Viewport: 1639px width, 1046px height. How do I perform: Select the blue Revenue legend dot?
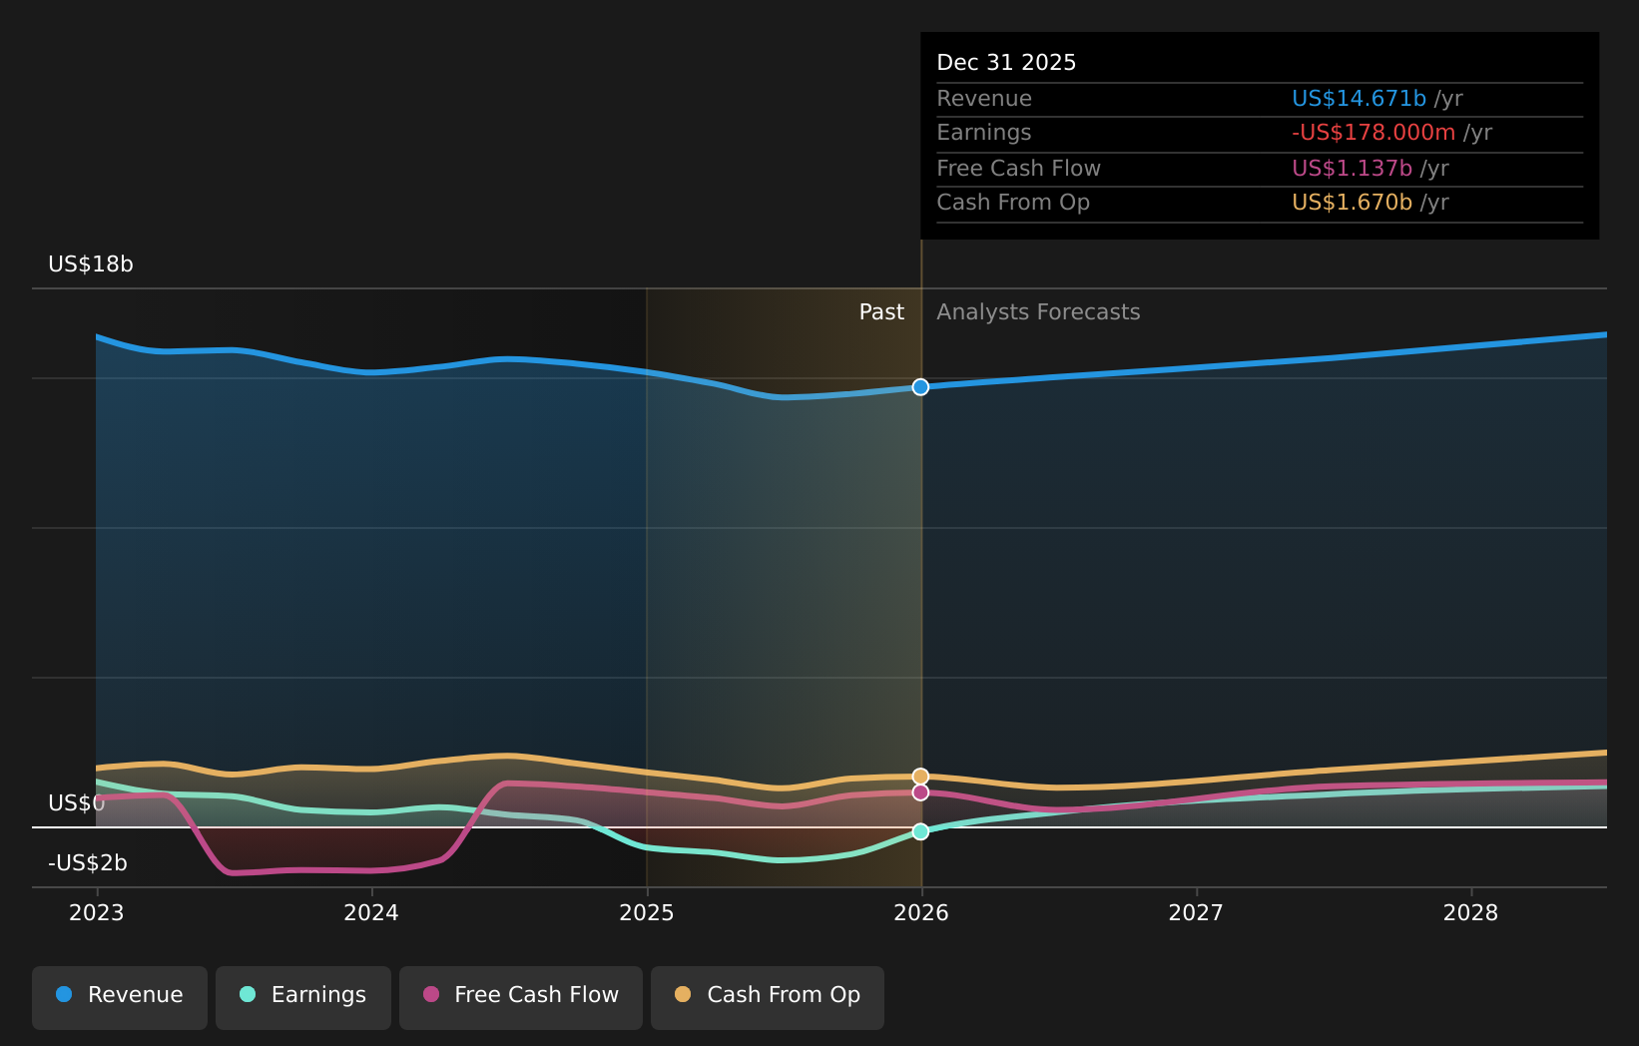(x=64, y=995)
